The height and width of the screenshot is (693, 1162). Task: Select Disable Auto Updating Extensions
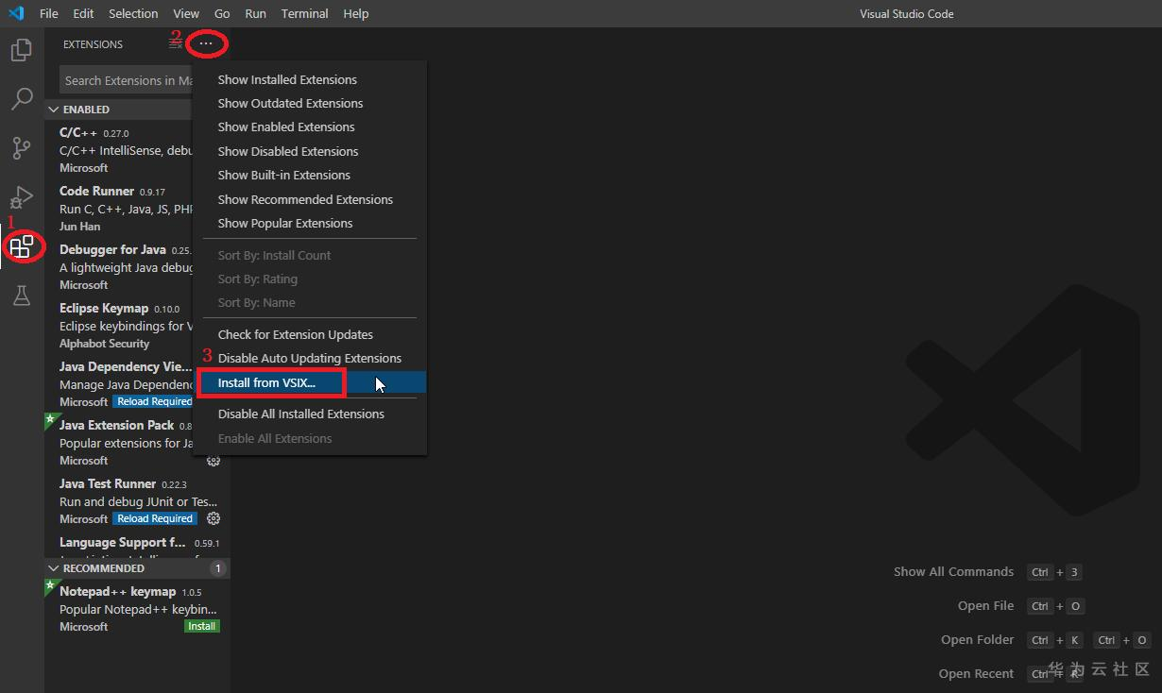point(310,358)
